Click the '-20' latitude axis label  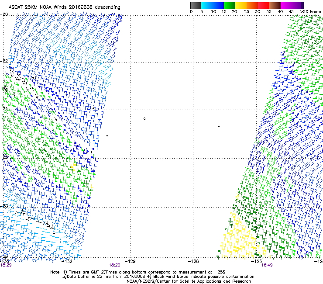click(x=4, y=14)
